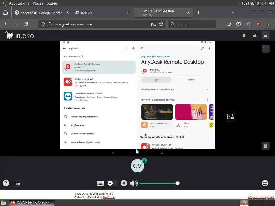
Task: Open the uBlock Origin extension icon
Action: (258, 24)
